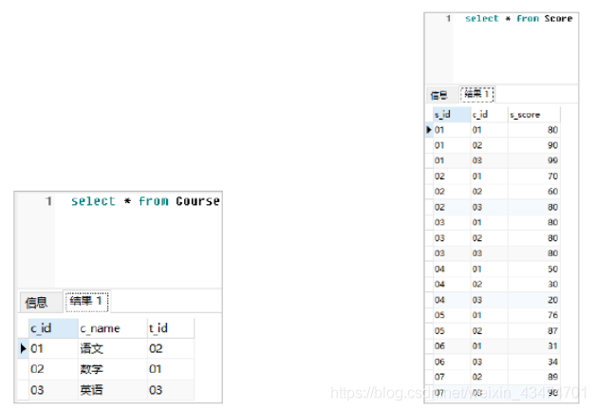Click s_id 05 in the score 76 row
This screenshot has height=410, width=595.
452,315
